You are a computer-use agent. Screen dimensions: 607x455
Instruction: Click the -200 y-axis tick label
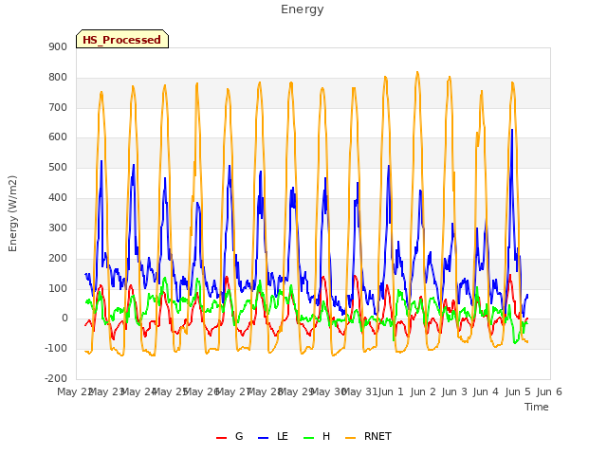56,378
